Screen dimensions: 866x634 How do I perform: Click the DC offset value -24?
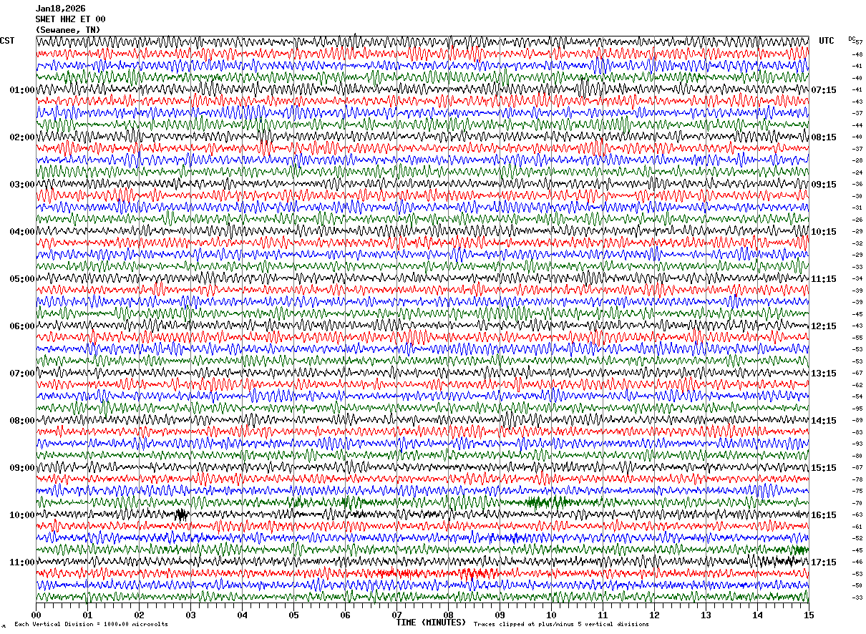click(857, 172)
